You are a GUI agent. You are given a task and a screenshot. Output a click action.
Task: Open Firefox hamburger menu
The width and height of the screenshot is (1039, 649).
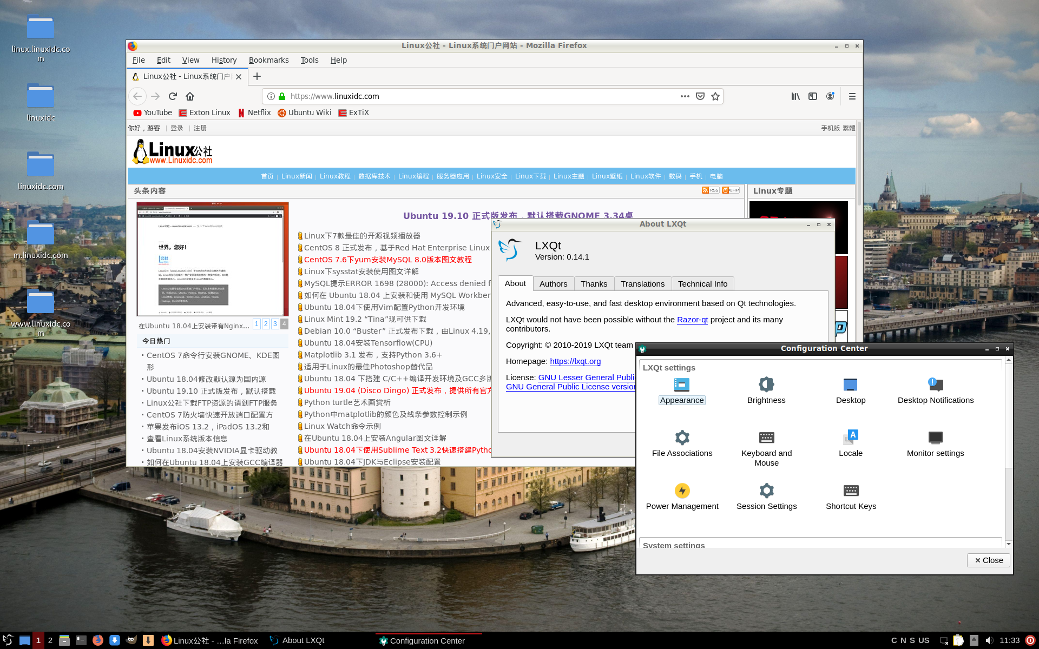852,96
